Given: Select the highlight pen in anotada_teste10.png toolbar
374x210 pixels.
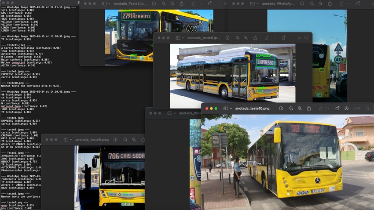Looking at the screenshot, I should (x=321, y=109).
